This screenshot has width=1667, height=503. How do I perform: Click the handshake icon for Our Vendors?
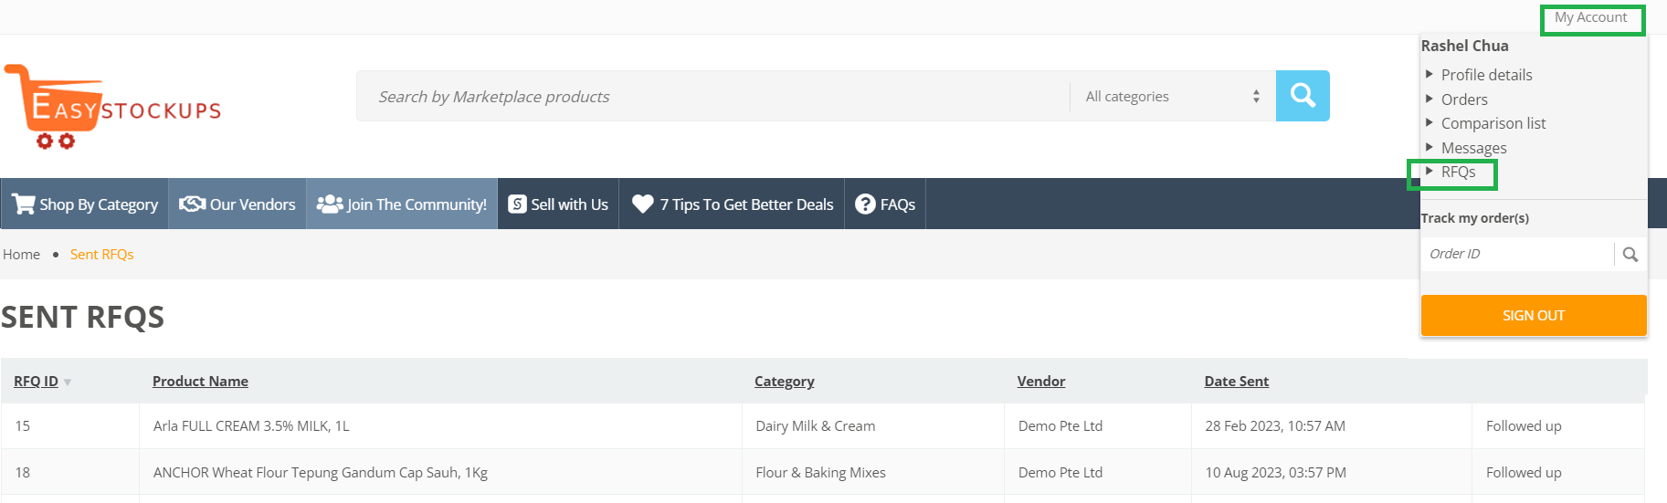[192, 204]
